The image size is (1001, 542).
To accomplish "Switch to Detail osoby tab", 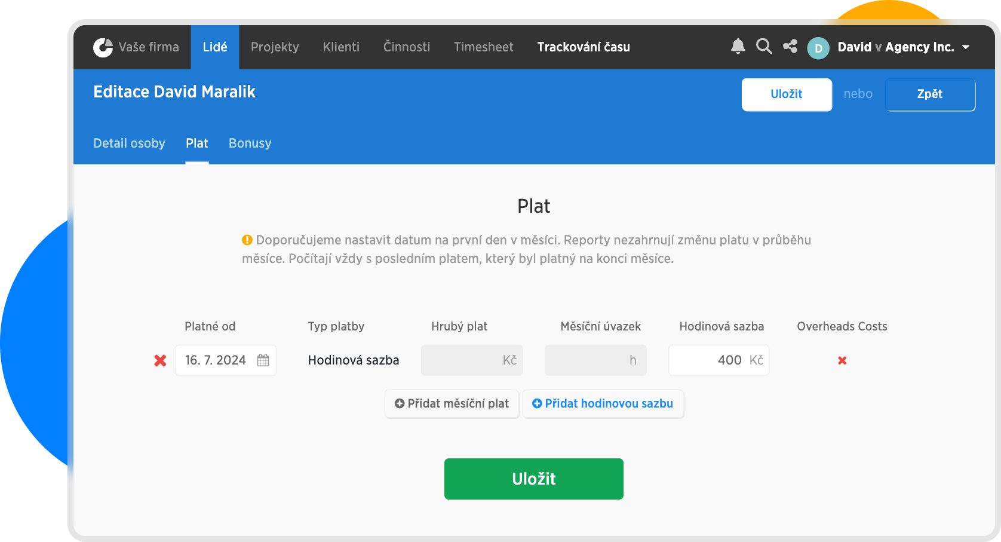I will coord(129,143).
